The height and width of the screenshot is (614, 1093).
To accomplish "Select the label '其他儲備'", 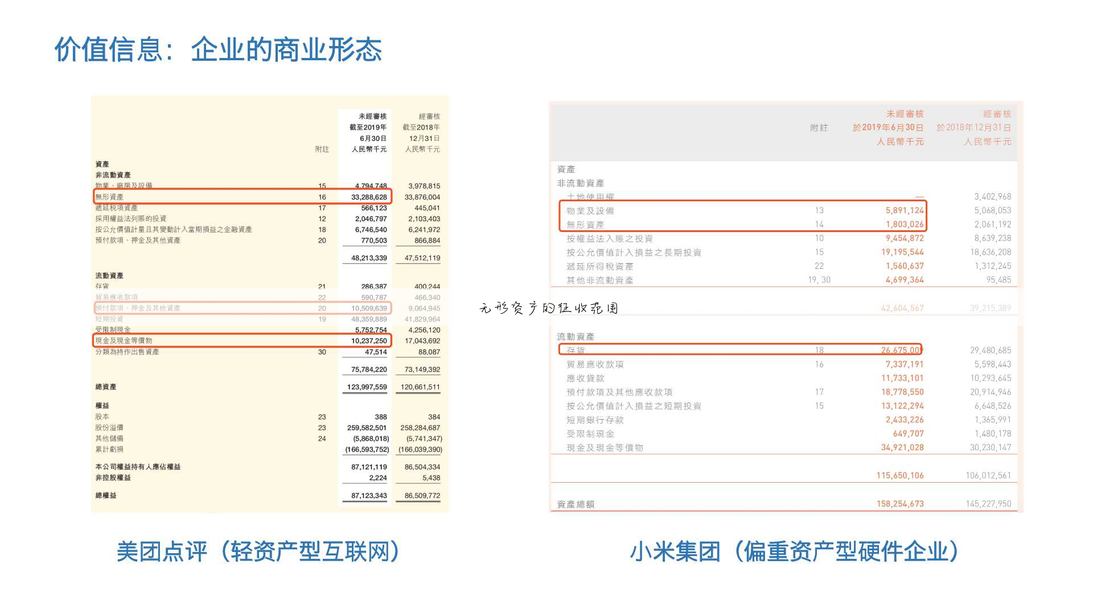I will click(109, 439).
